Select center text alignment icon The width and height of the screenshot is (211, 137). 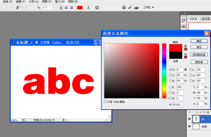point(66,7)
